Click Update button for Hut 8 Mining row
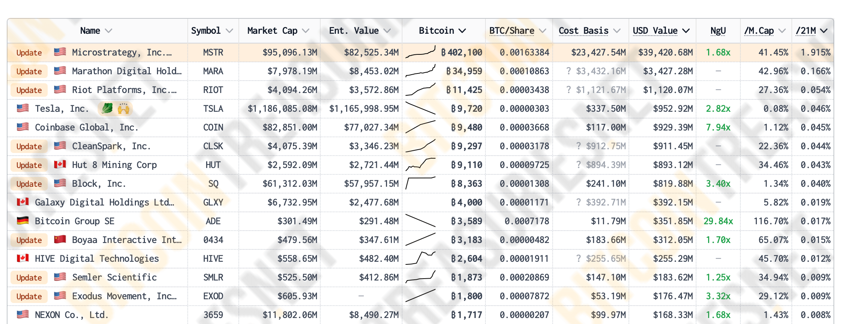 29,165
